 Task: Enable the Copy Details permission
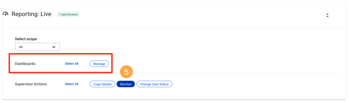coord(102,84)
